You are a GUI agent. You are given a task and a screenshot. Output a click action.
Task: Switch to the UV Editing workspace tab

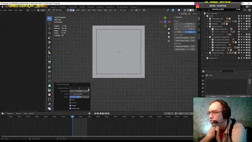(x=62, y=7)
